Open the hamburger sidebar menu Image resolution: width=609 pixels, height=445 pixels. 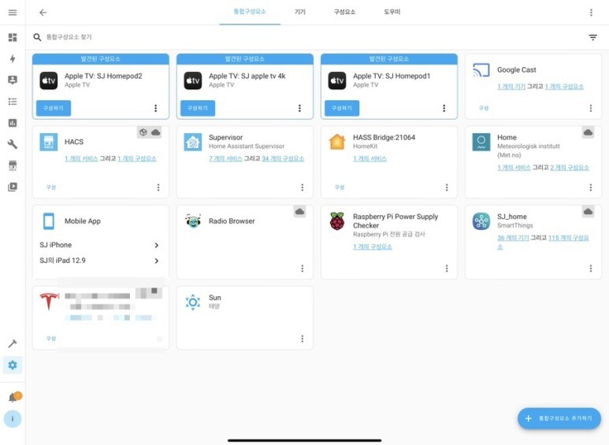[13, 13]
